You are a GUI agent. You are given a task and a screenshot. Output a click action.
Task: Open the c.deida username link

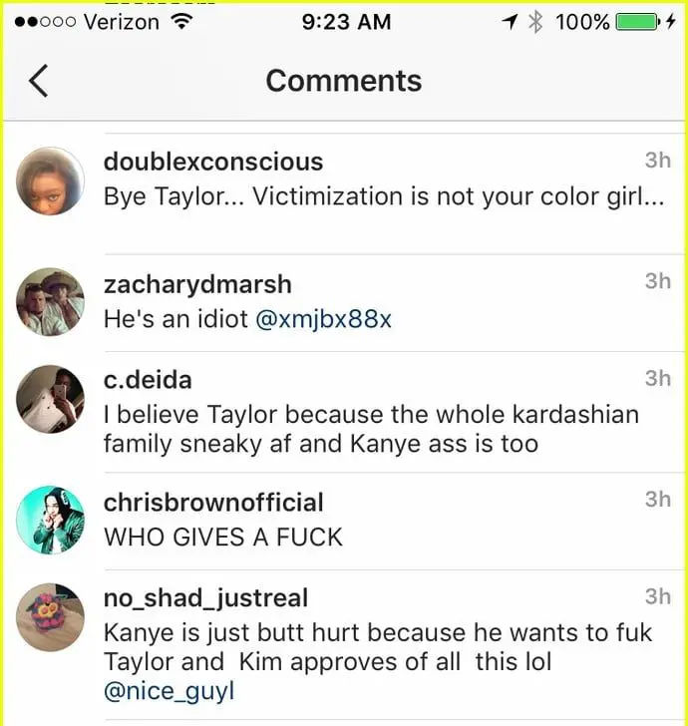(148, 380)
